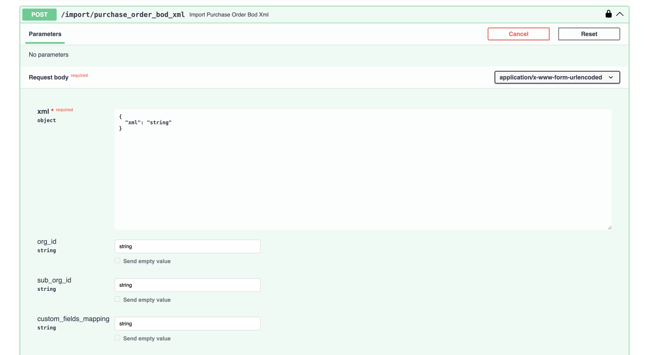Click the 'custom_fields_mapping' field label
The width and height of the screenshot is (649, 355).
coord(73,319)
